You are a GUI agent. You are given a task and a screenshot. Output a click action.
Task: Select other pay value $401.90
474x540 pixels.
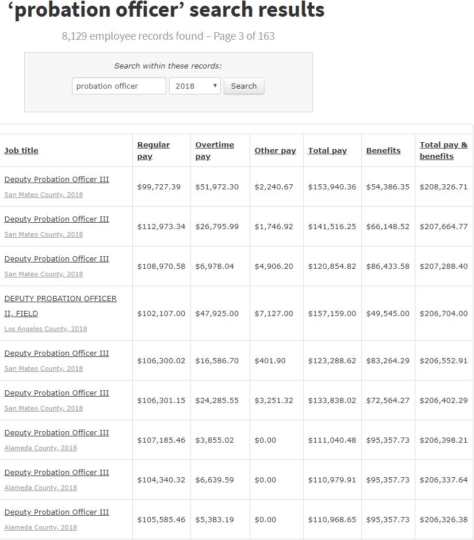pyautogui.click(x=270, y=361)
